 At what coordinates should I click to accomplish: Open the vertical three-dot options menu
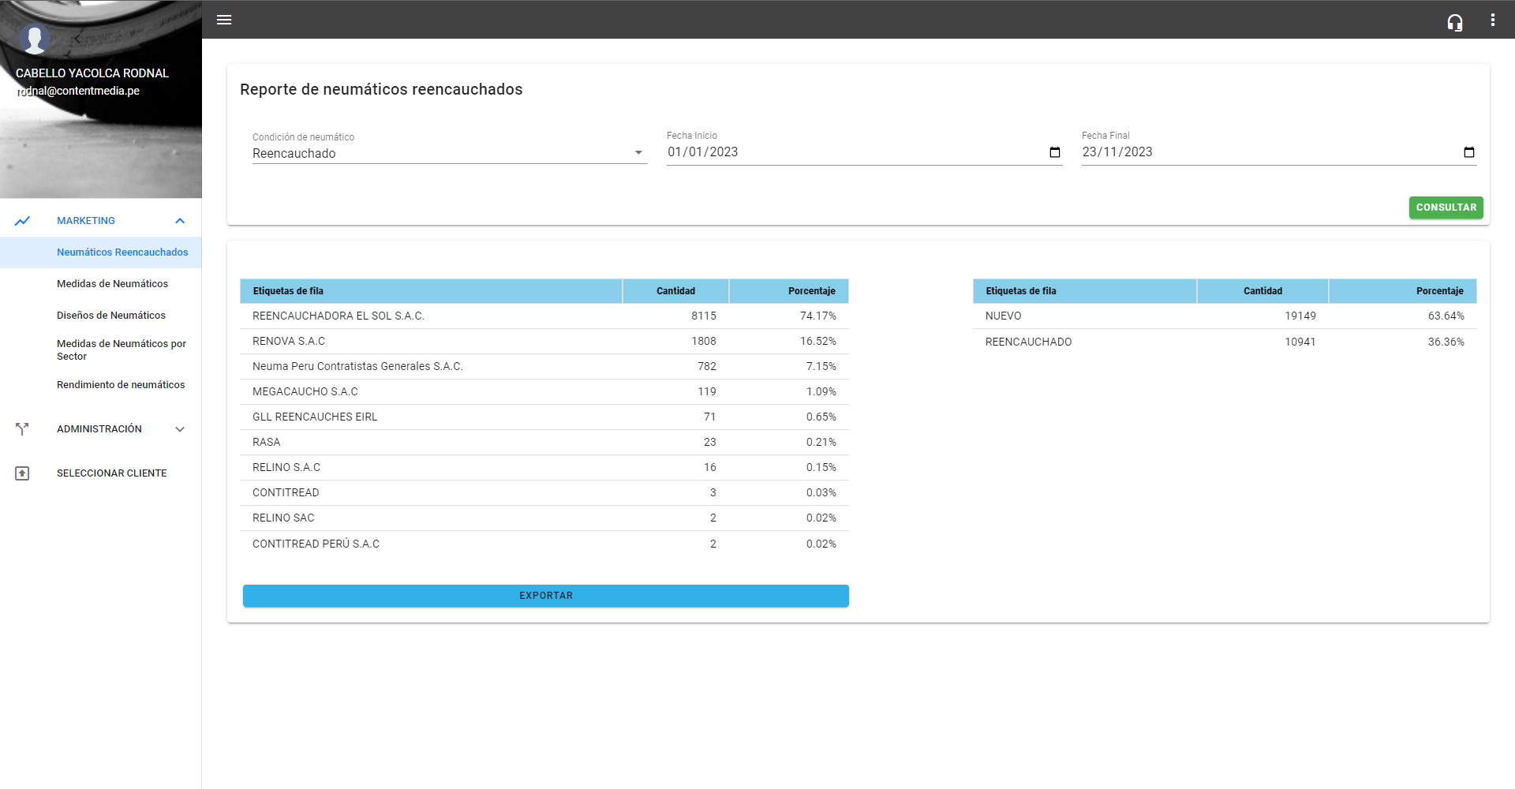1492,20
